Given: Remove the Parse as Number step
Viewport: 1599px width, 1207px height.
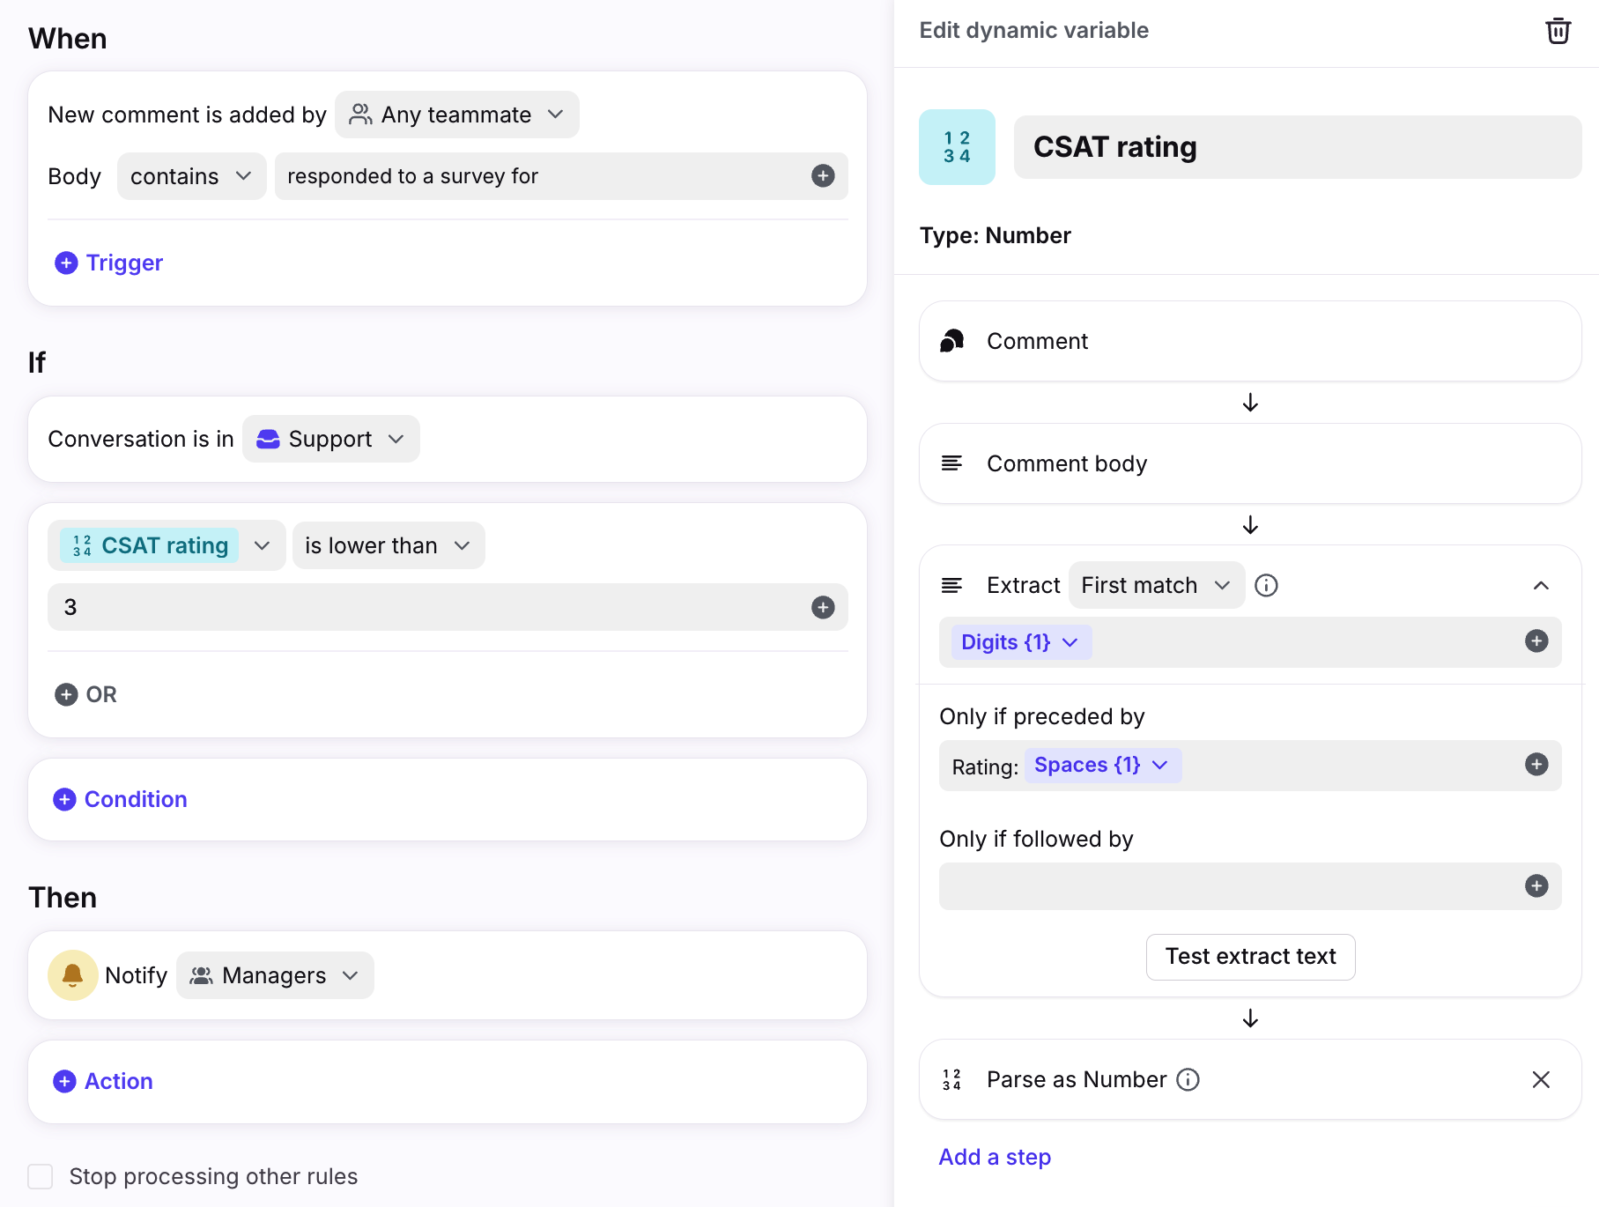Looking at the screenshot, I should pos(1540,1080).
